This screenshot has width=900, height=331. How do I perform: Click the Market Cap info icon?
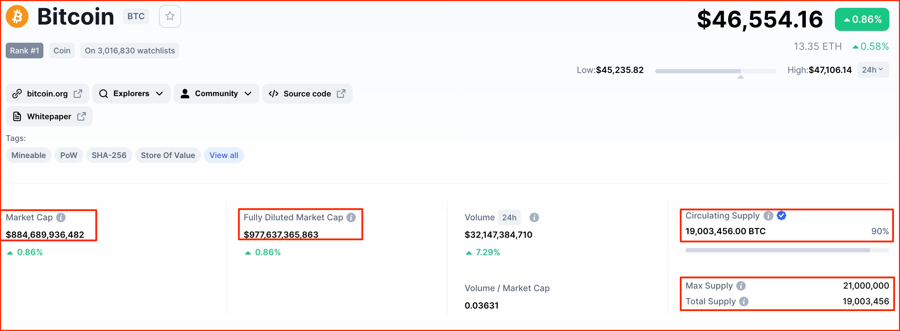(x=61, y=217)
